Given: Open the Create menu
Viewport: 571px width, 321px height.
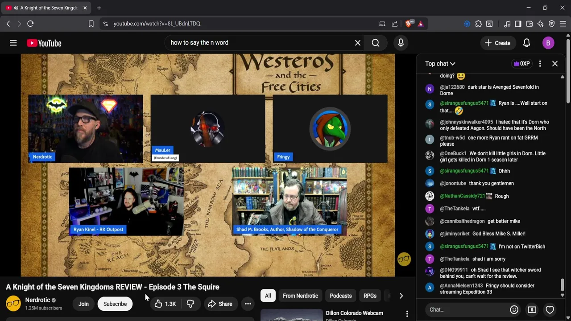Looking at the screenshot, I should point(497,43).
